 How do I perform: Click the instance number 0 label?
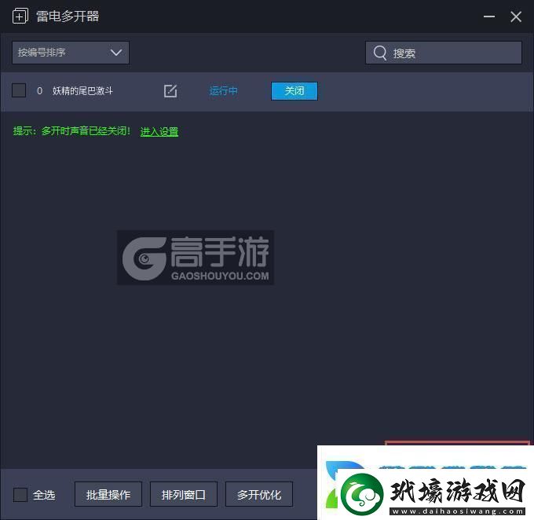pos(39,91)
